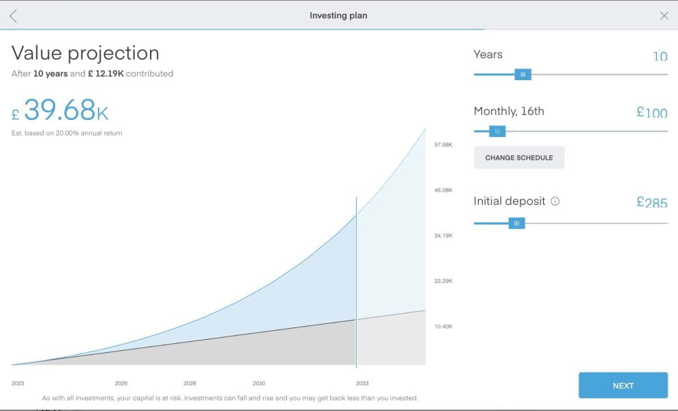Click the Initial deposit slider handle
This screenshot has width=678, height=411.
point(516,223)
